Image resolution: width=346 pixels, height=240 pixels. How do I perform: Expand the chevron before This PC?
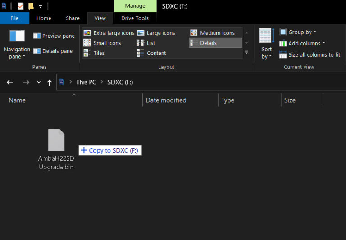click(71, 82)
